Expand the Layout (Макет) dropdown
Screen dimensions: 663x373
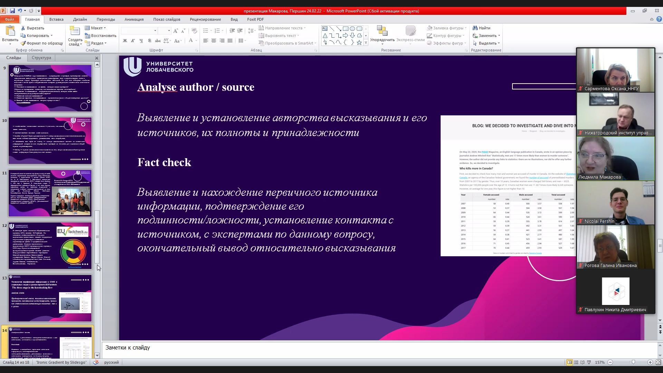click(x=96, y=28)
